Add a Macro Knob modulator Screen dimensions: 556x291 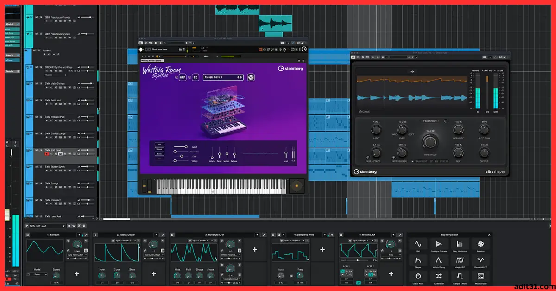(x=418, y=278)
